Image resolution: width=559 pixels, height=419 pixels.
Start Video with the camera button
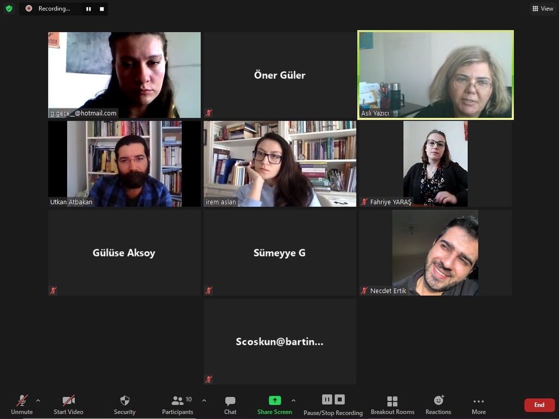tap(68, 405)
